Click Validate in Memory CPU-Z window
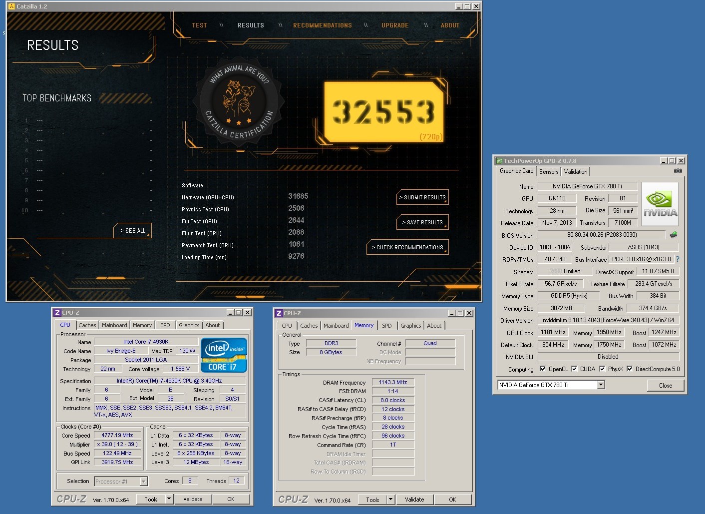705x514 pixels. pyautogui.click(x=414, y=500)
